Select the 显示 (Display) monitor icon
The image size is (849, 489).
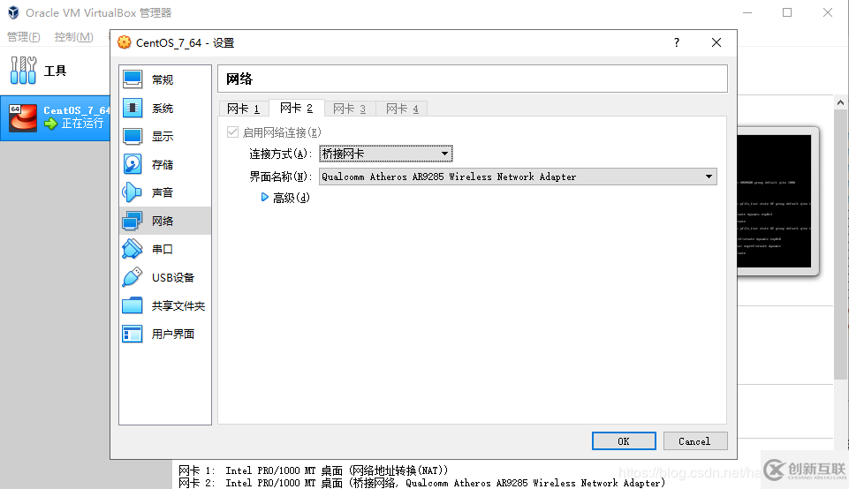133,136
